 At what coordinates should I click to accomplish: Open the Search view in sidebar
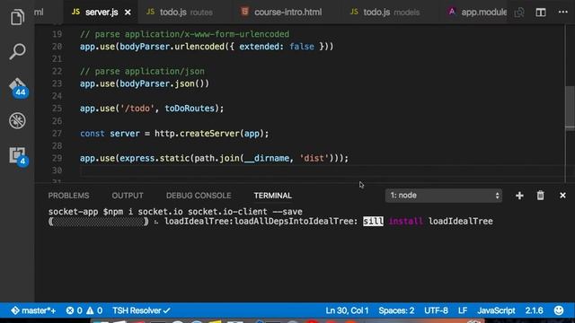tap(17, 51)
